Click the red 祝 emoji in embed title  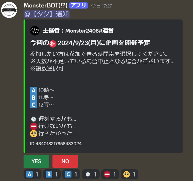pos(53,44)
